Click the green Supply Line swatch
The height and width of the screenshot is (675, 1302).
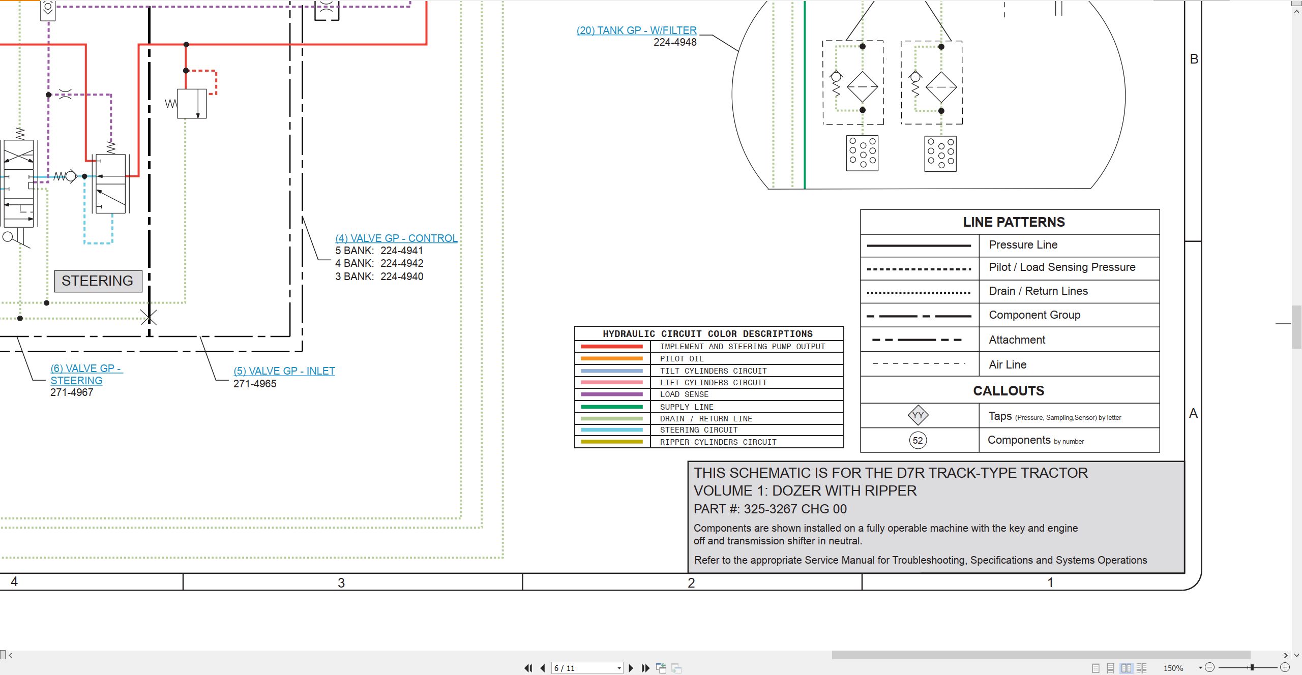tap(612, 407)
